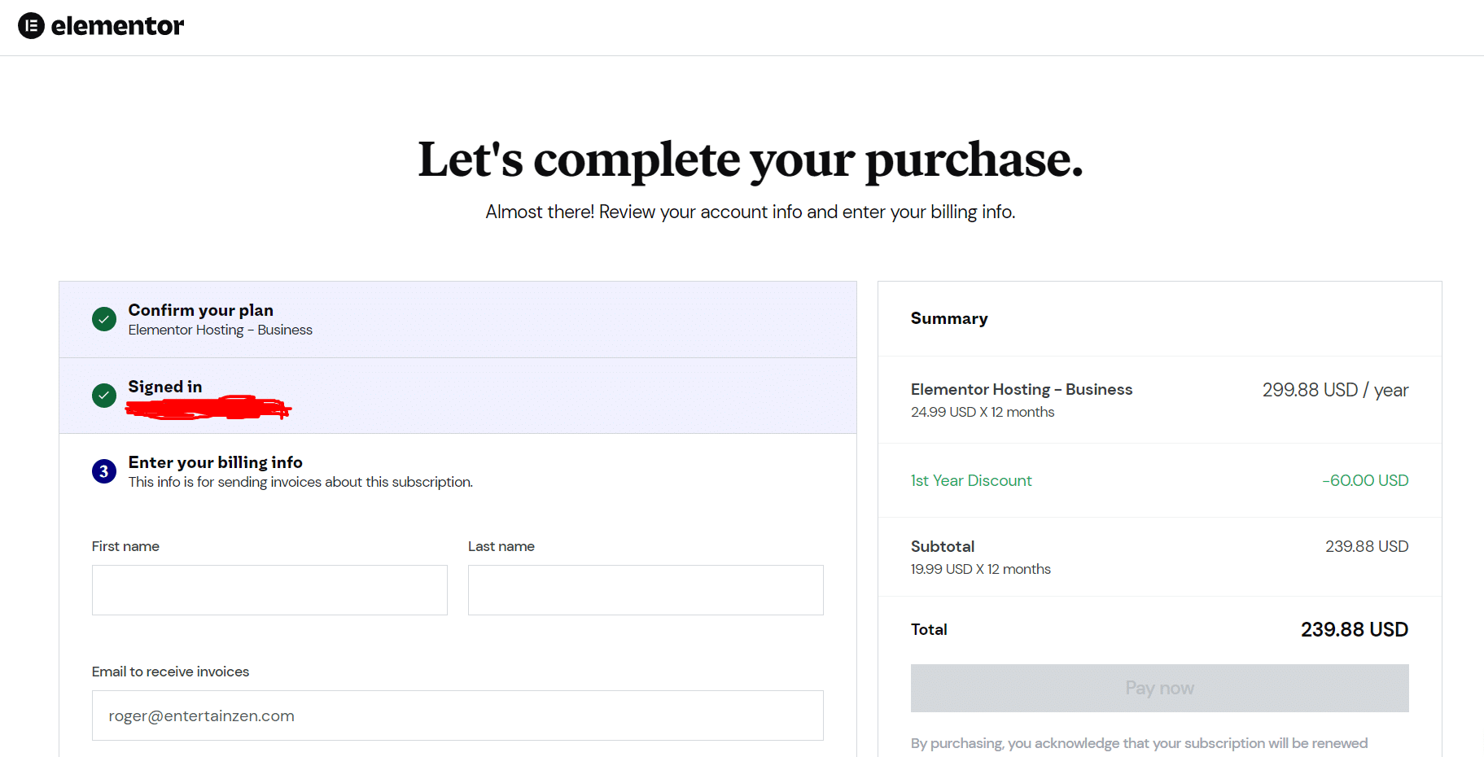Click the Elementor logo icon
The width and height of the screenshot is (1484, 757).
point(31,26)
